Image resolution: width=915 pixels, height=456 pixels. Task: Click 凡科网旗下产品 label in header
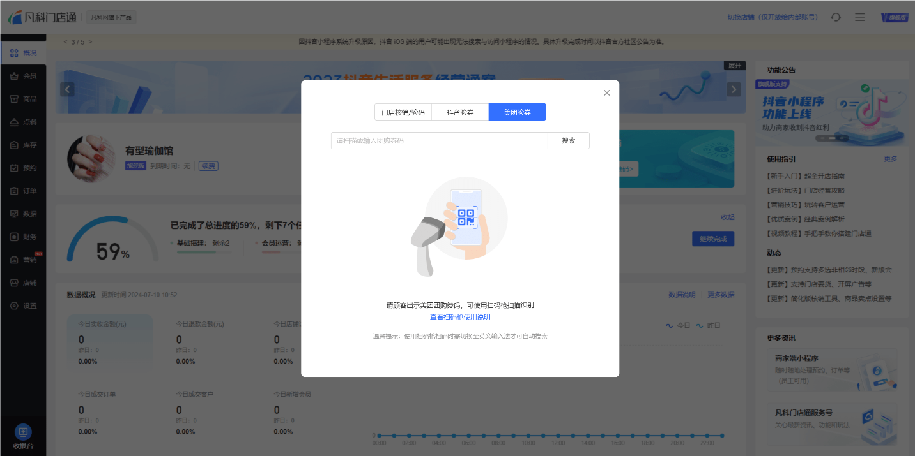[111, 17]
